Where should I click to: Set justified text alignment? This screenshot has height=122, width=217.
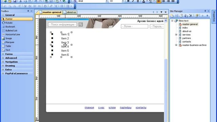173,1
